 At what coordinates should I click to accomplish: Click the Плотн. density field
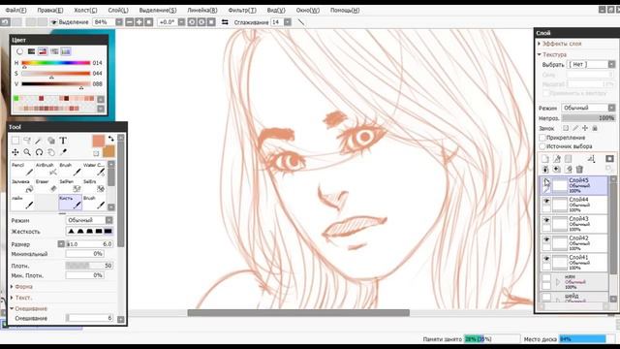89,266
